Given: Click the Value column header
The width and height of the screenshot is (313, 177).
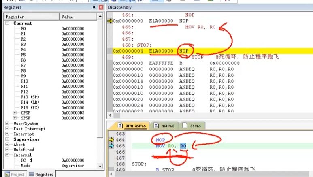Looking at the screenshot, I should pos(78,17).
